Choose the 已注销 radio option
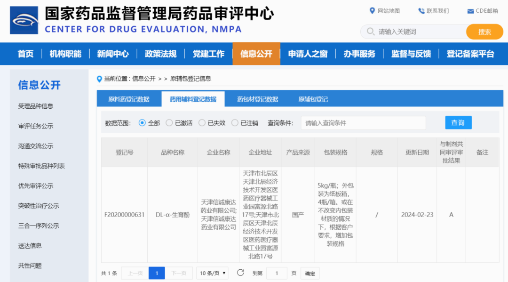 [x=235, y=122]
